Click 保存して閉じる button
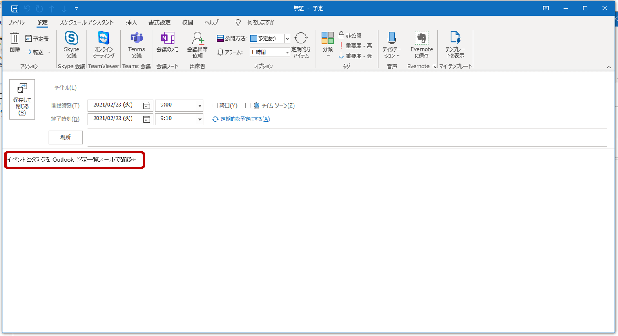This screenshot has height=336, width=618. 22,99
